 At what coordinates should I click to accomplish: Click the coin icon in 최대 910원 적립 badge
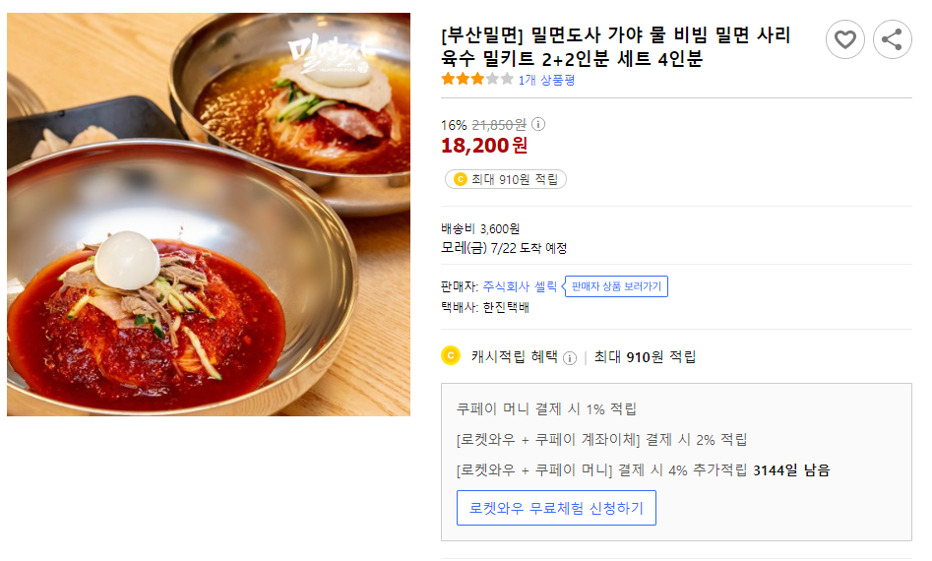pos(460,179)
